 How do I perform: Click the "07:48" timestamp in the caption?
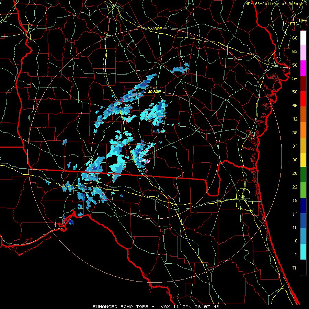(211, 307)
